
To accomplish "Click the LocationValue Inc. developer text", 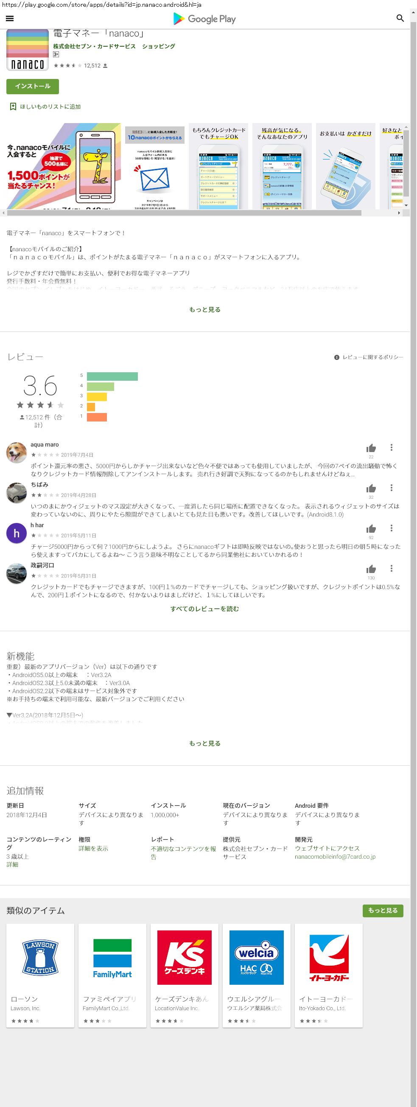I will (177, 1008).
